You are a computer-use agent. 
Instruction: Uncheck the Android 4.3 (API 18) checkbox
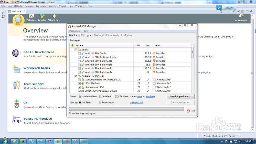pyautogui.click(x=76, y=76)
